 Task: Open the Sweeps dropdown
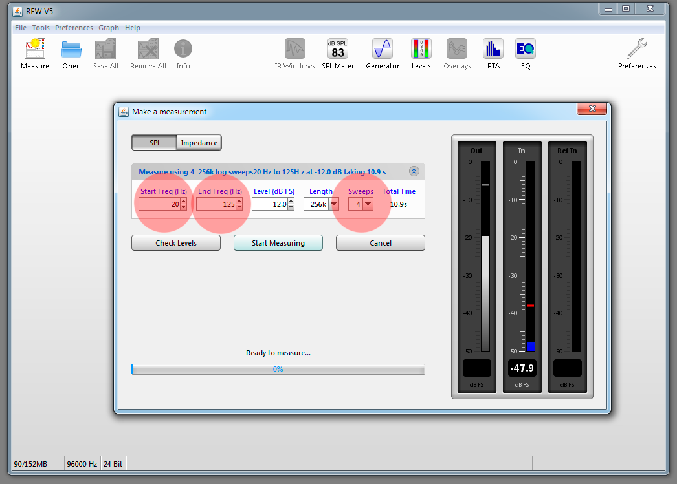[x=368, y=204]
